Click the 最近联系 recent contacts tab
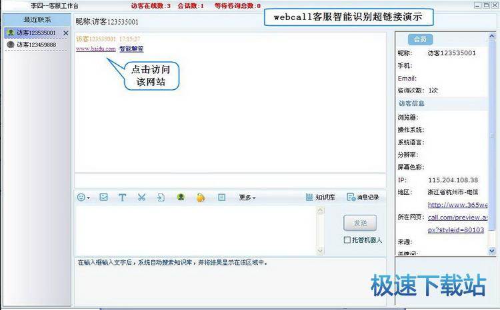Screen dimensions: 500x310 pyautogui.click(x=37, y=20)
